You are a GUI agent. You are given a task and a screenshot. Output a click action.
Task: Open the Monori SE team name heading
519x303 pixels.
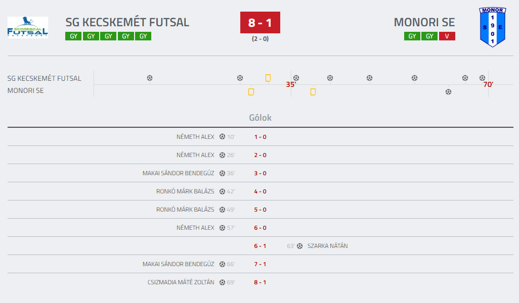click(x=424, y=22)
